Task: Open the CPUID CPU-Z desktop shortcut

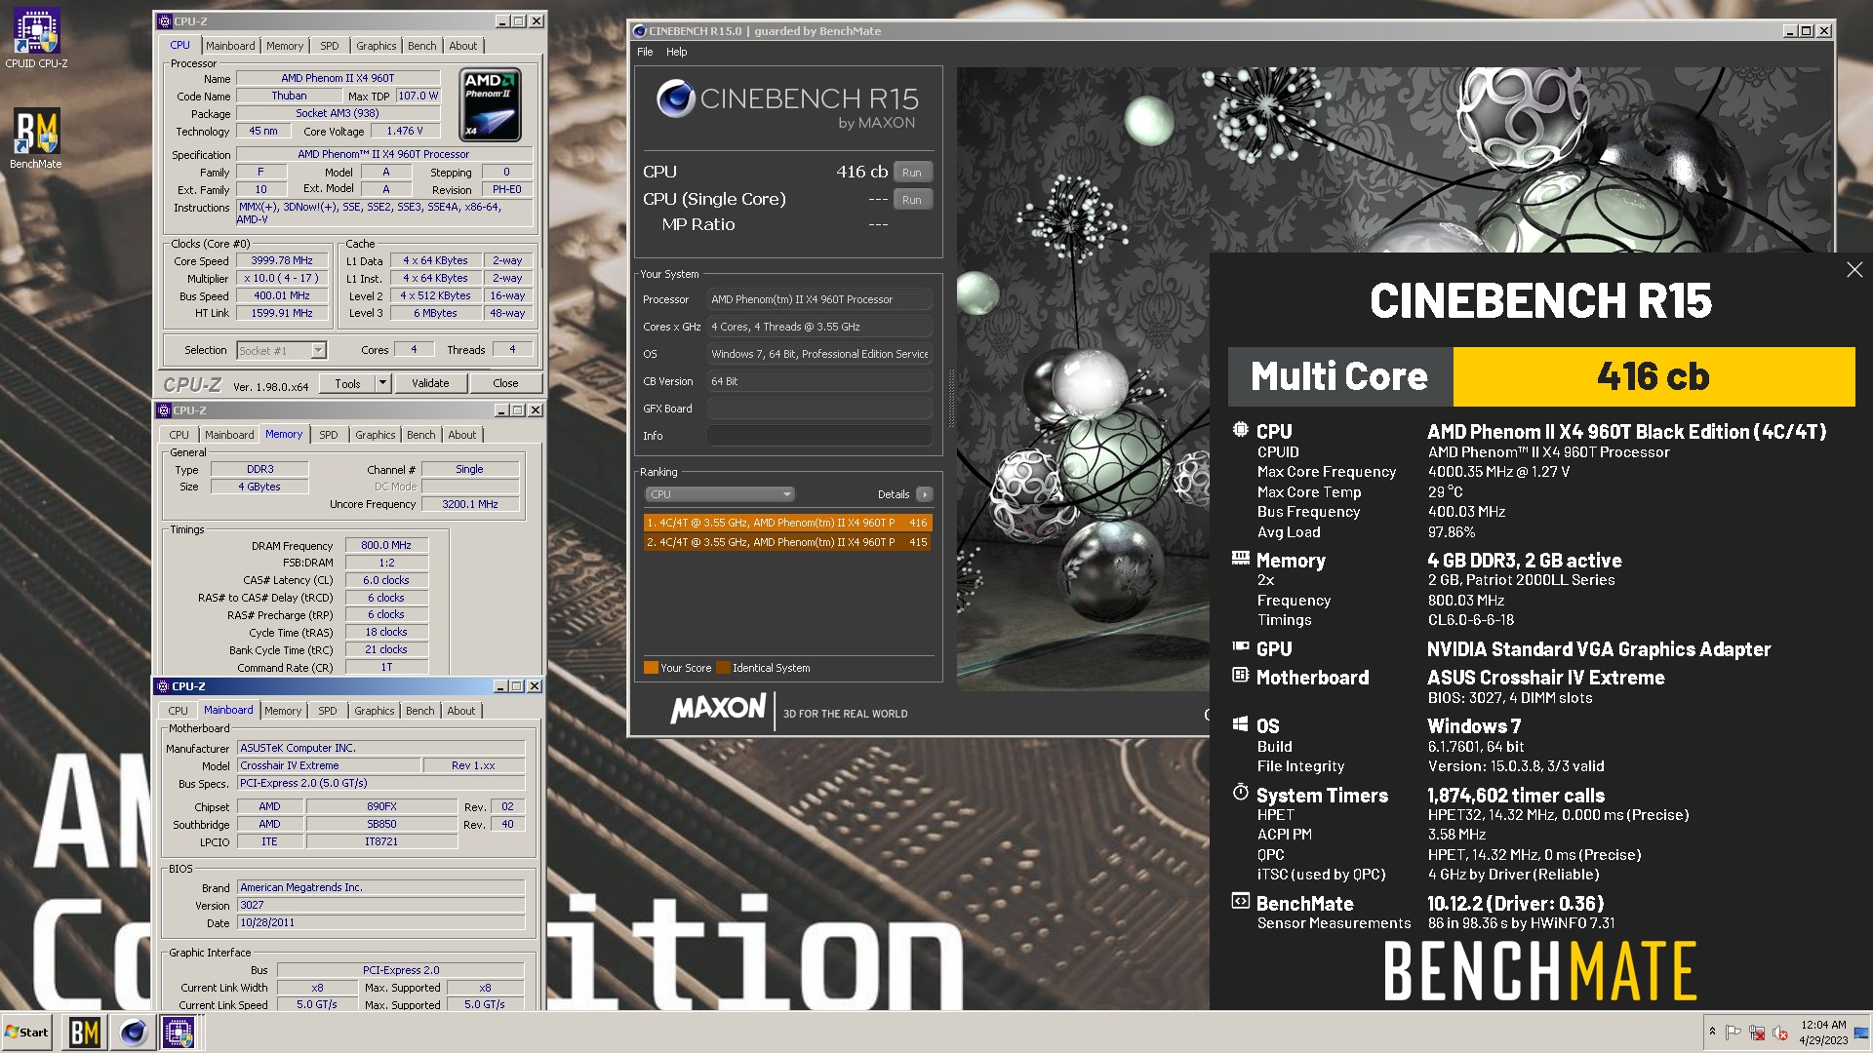Action: pyautogui.click(x=36, y=39)
